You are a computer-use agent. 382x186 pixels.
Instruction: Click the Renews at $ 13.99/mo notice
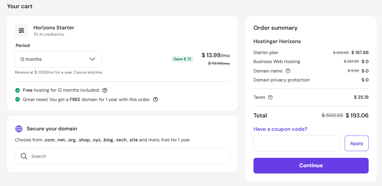[x=59, y=72]
